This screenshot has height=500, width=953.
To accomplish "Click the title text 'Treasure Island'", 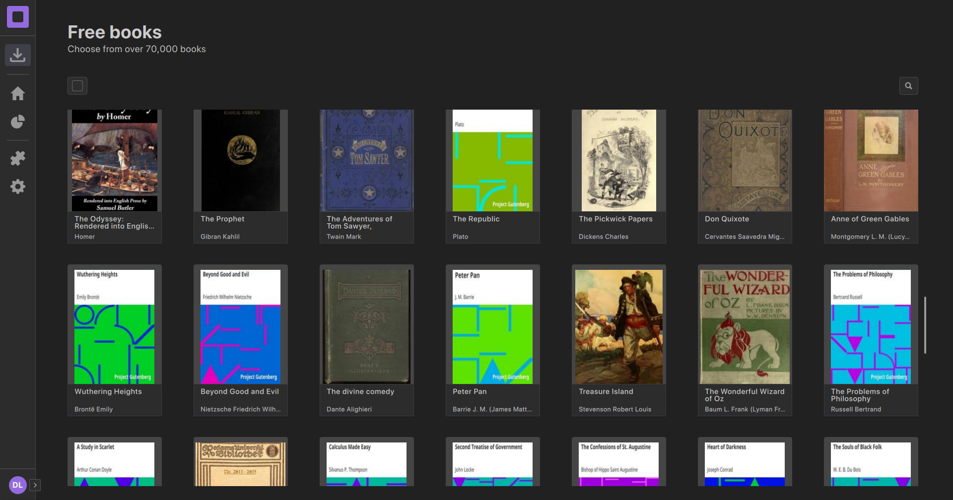I will click(606, 391).
